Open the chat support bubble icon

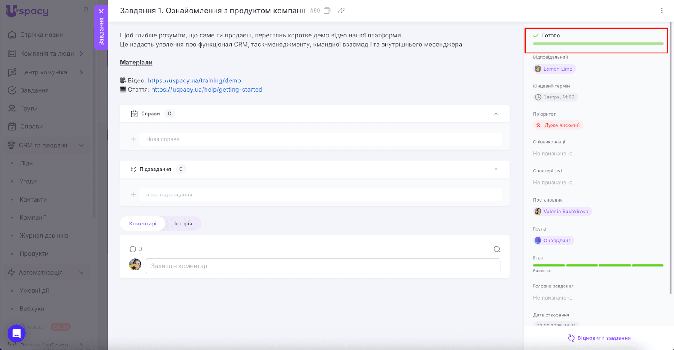(16, 334)
